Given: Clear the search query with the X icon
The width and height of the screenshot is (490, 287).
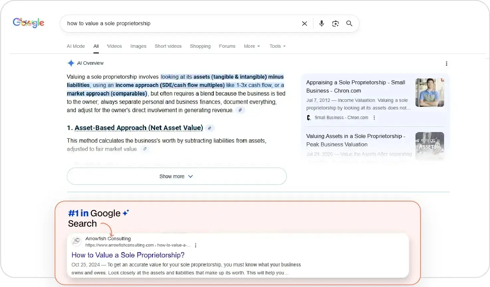Looking at the screenshot, I should pyautogui.click(x=304, y=24).
